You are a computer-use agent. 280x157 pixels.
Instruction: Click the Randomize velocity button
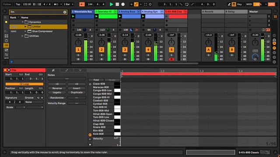point(57,98)
